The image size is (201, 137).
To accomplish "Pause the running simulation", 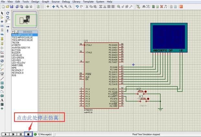I will pos(21,134).
